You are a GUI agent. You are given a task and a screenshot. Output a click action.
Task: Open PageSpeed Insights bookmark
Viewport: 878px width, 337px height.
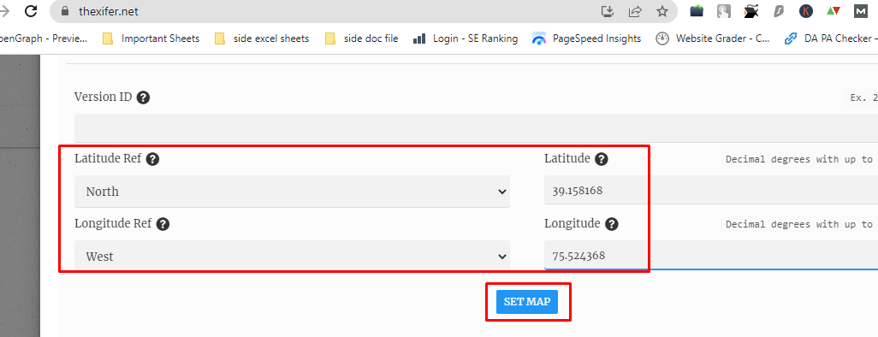587,38
